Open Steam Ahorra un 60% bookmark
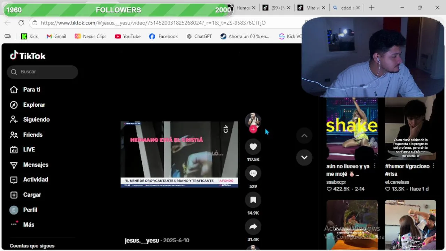446x251 pixels. click(245, 36)
